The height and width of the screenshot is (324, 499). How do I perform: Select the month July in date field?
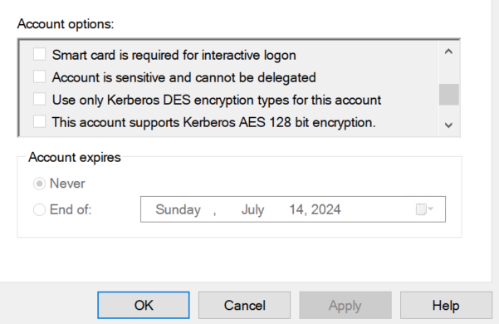[252, 209]
